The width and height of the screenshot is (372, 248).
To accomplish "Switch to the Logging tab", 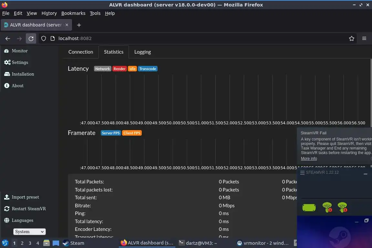I will coord(143,52).
